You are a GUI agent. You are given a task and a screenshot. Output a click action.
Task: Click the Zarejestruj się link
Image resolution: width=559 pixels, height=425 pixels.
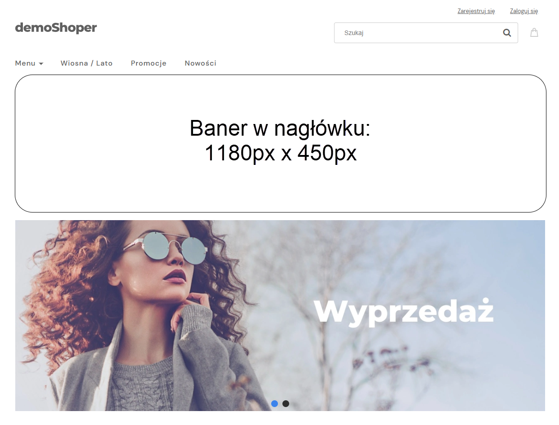point(476,11)
